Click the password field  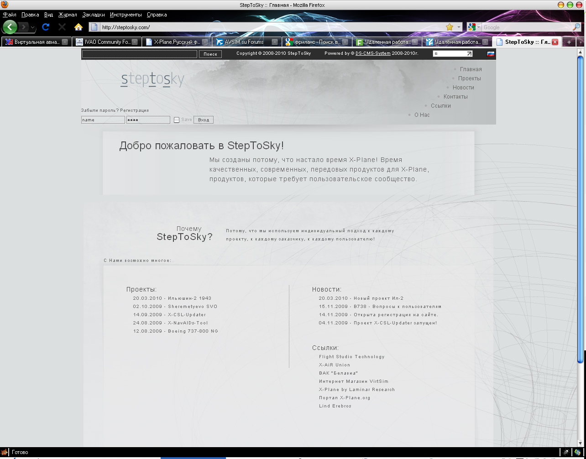148,120
